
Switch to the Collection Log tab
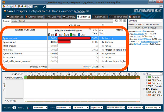[x=15, y=17]
